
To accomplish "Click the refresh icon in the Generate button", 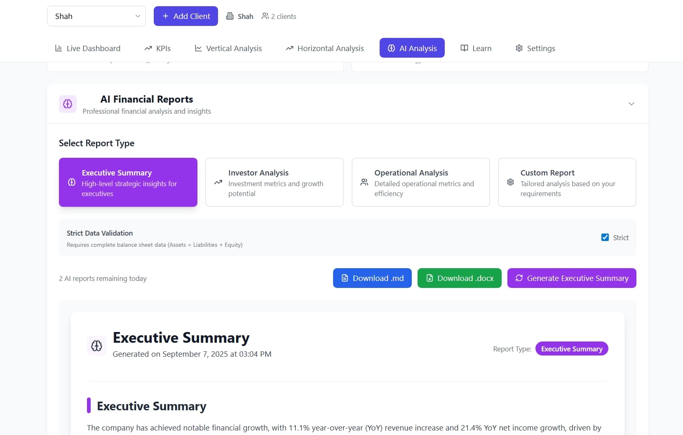I will point(519,278).
